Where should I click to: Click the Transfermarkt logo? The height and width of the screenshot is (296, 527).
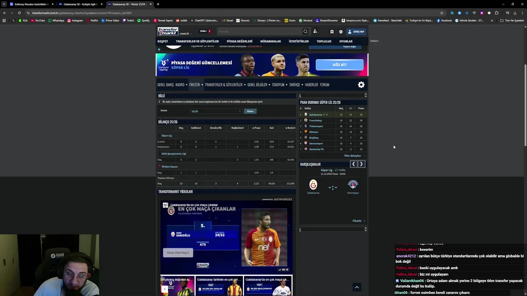[x=168, y=31]
